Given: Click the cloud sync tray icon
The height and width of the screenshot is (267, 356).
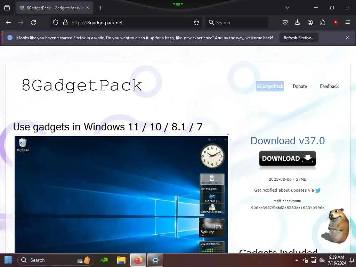Looking at the screenshot, I should coord(322,260).
